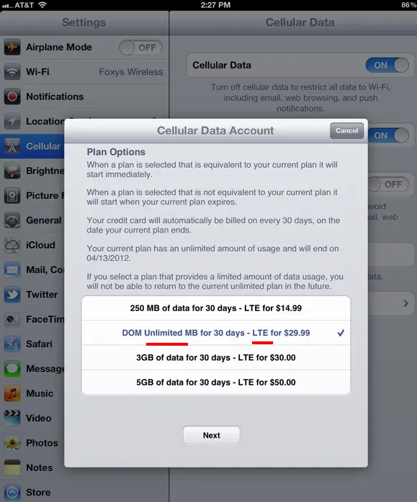Select the 250 MB for $14.99 plan
This screenshot has height=502, width=417.
click(x=216, y=308)
